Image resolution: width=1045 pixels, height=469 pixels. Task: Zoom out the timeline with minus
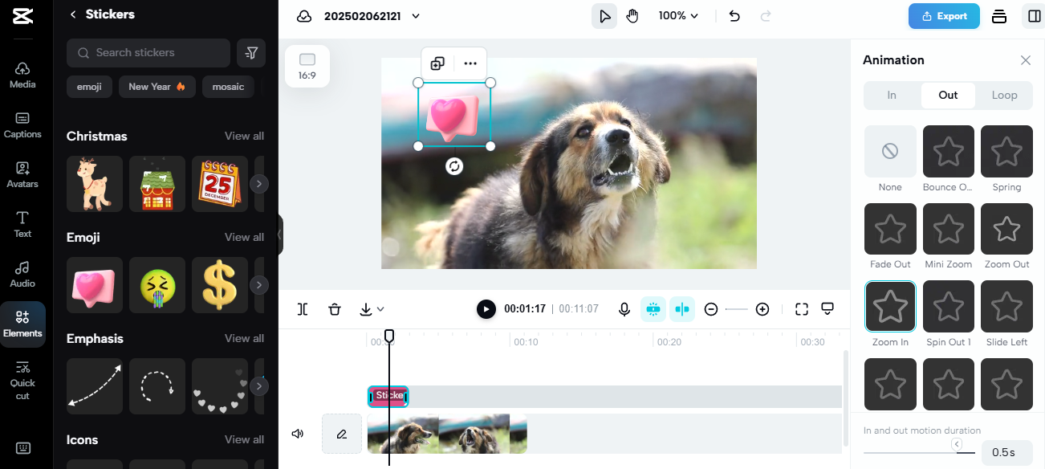(711, 309)
